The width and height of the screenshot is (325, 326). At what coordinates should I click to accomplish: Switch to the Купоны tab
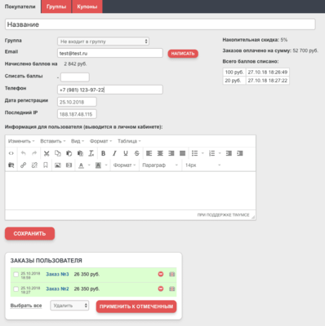click(87, 7)
